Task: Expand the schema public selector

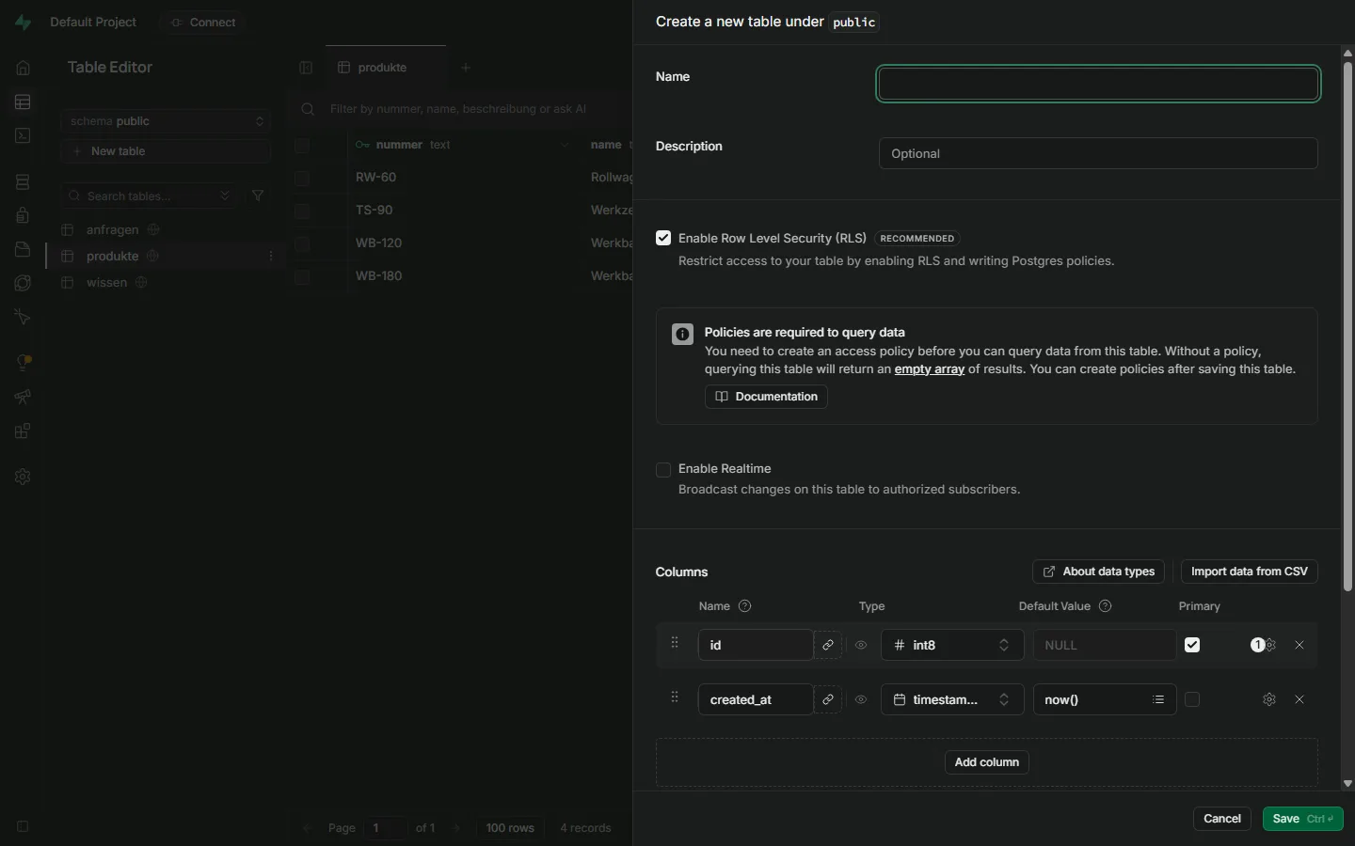Action: click(167, 121)
